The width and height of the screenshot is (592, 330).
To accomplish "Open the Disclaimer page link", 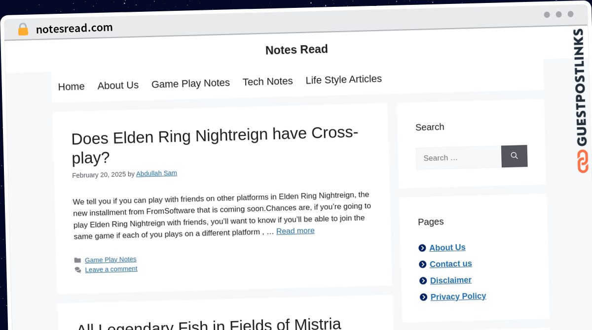I will click(450, 280).
